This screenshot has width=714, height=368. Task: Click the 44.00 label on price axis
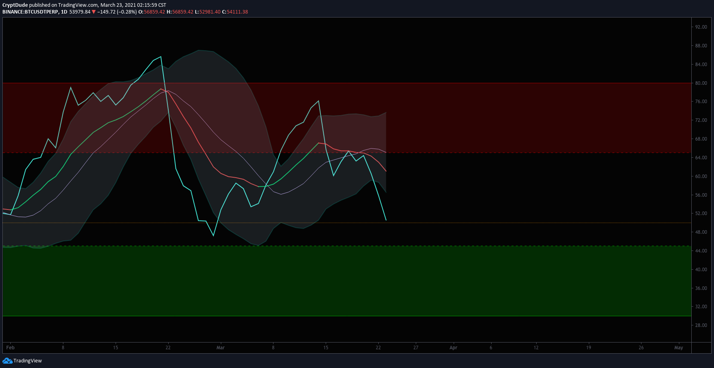[701, 251]
